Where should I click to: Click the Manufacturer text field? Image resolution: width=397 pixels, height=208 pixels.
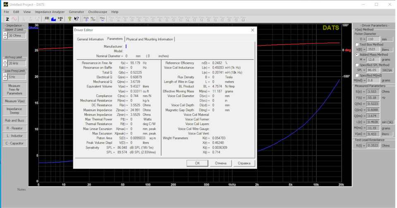(x=189, y=47)
